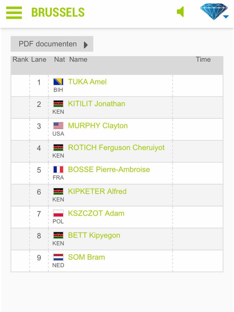This screenshot has height=312, width=234.
Task: Click the Netherlands flag icon
Action: [58, 257]
